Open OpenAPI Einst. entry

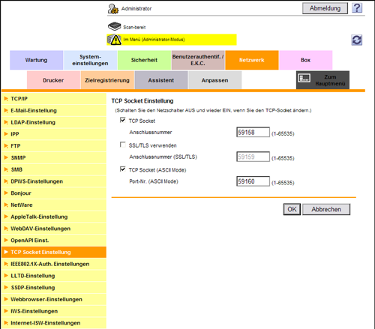coord(54,241)
